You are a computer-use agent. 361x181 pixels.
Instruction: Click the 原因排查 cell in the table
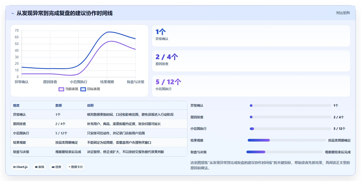[x=19, y=124]
